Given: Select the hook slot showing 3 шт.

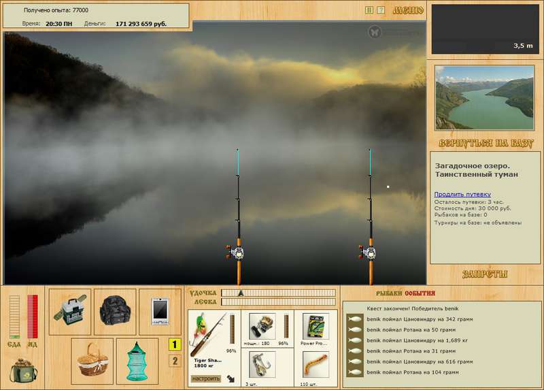Looking at the screenshot, I should [262, 365].
